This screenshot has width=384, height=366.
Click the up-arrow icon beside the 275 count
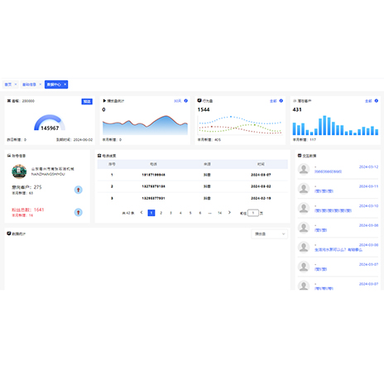(79, 190)
